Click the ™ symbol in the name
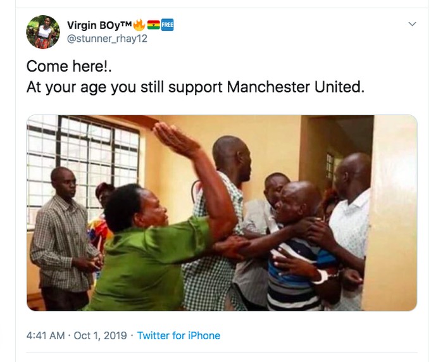 [x=126, y=24]
